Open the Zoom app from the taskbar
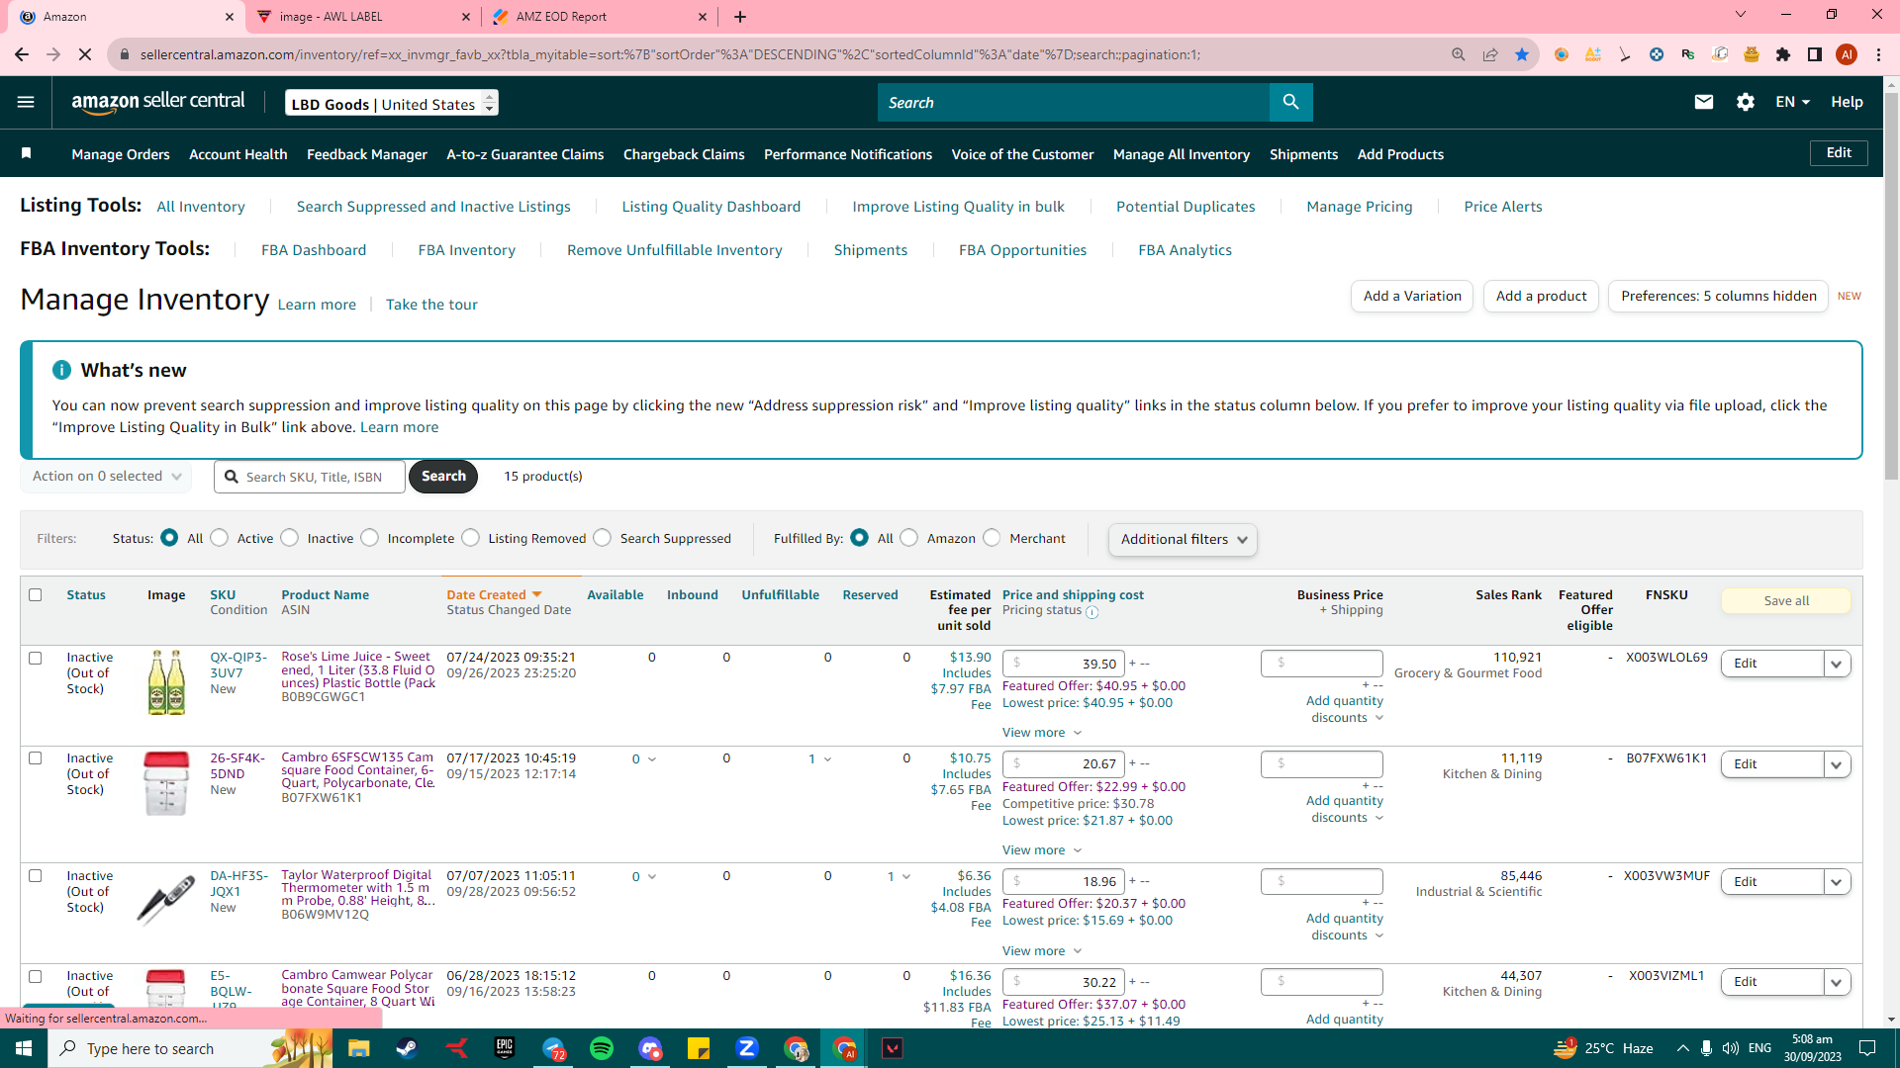Screen dimensions: 1900x1068 [747, 1048]
